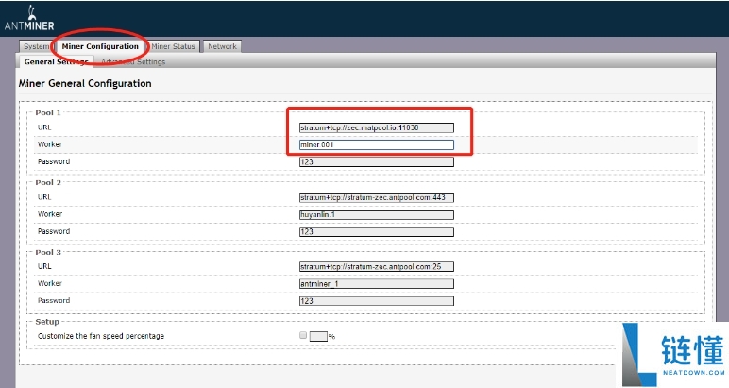Switch to the Miner Status tab
729x388 pixels.
173,46
